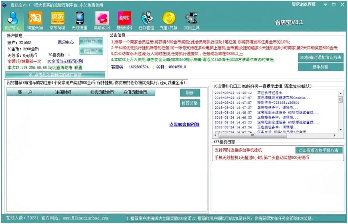The height and width of the screenshot is (224, 348).
Task: Open 充值/兑换 gold coin icon
Action: tap(169, 20)
